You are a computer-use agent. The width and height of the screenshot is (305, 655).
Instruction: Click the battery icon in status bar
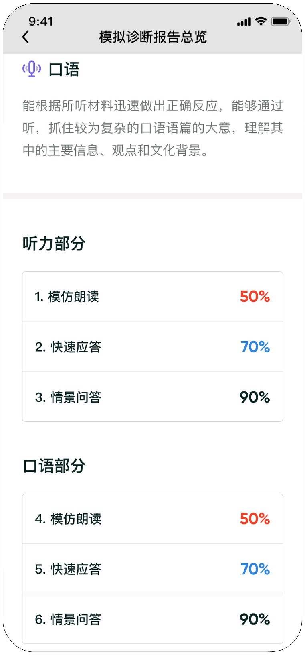click(x=281, y=22)
